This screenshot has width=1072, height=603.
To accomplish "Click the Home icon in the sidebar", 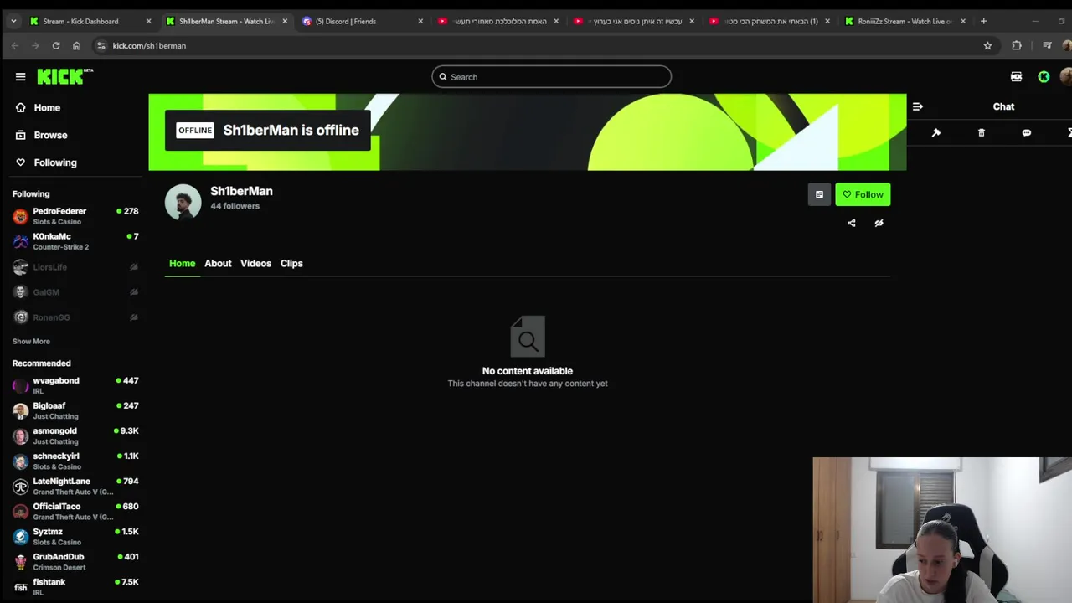I will (20, 107).
